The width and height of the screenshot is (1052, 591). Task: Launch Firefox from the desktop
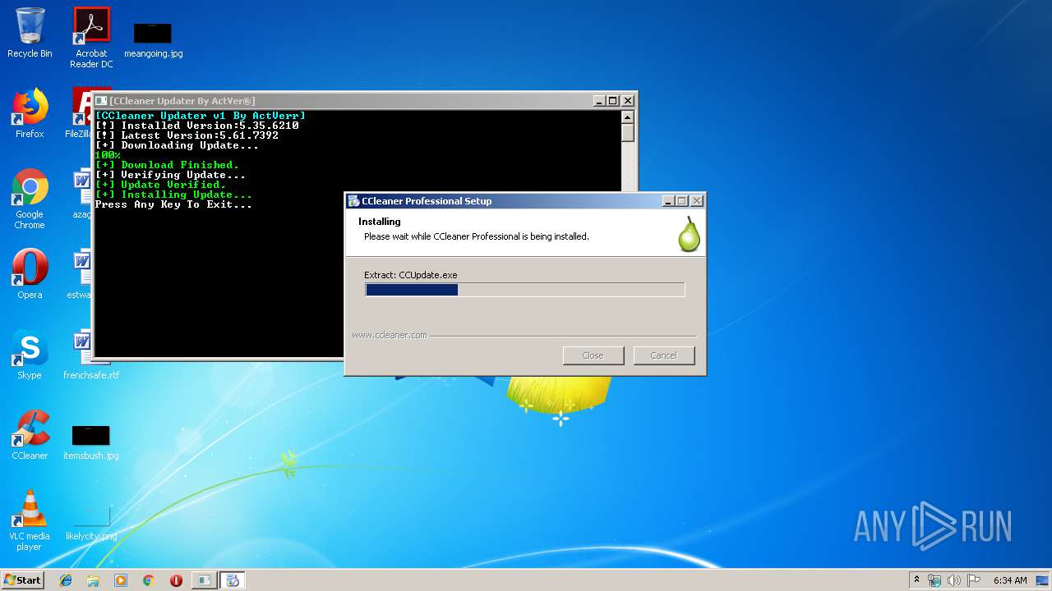coord(30,113)
